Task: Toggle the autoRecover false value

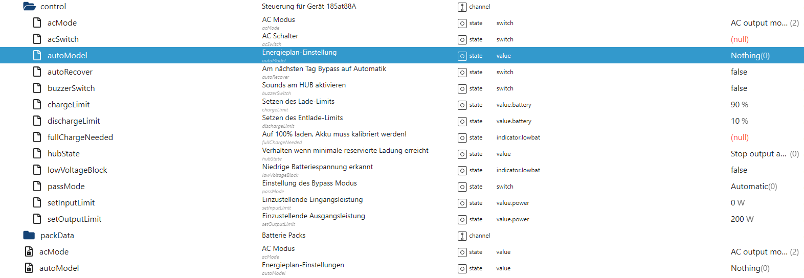Action: pos(739,72)
